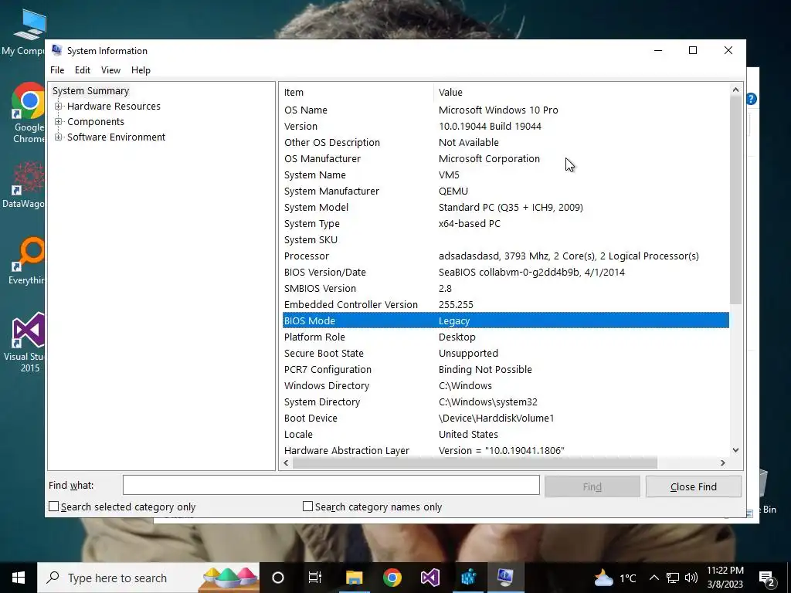This screenshot has width=791, height=593.
Task: Click the scroll down arrow of details pane
Action: coord(735,450)
